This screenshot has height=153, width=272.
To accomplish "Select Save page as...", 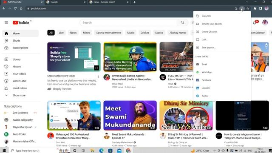I will pyautogui.click(x=222, y=48).
